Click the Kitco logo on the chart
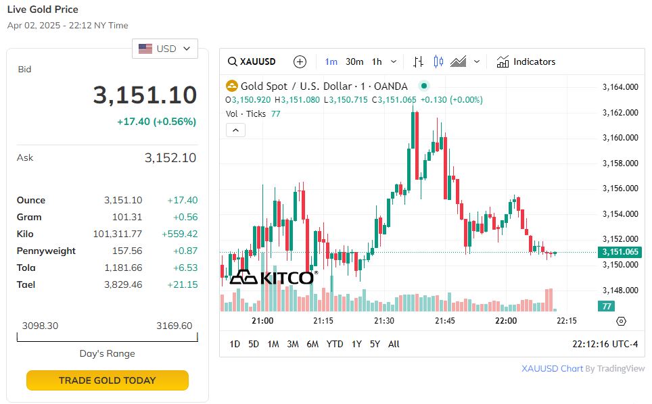 pyautogui.click(x=272, y=277)
